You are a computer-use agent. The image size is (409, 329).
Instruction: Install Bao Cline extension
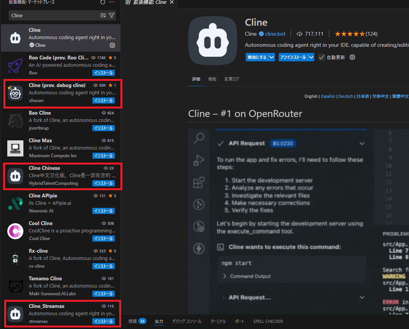click(103, 128)
